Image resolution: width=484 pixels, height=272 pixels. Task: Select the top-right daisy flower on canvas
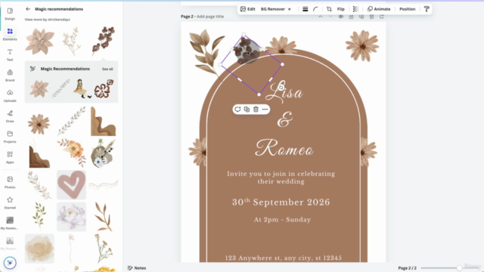(362, 45)
